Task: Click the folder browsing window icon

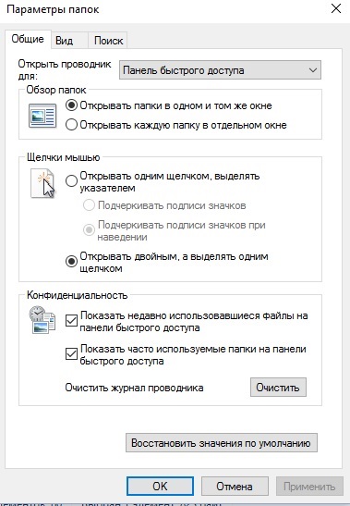Action: tap(42, 116)
